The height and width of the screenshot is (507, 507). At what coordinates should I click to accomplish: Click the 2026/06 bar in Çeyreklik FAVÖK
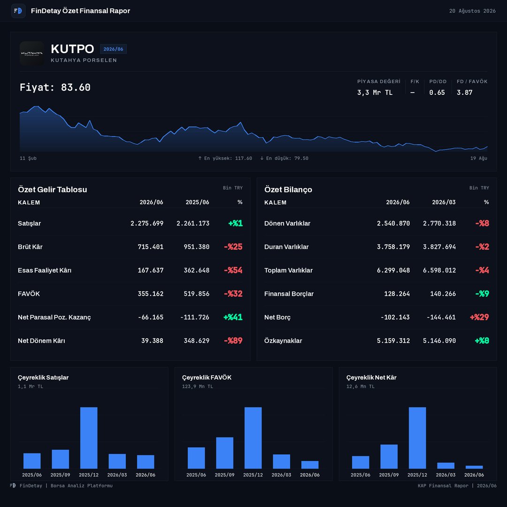click(310, 465)
